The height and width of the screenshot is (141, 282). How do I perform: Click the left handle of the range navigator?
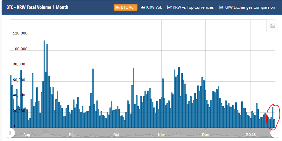click(10, 133)
